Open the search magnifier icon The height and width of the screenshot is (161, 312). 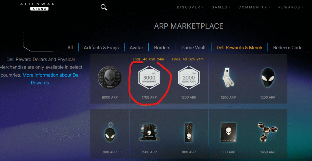pos(104,7)
